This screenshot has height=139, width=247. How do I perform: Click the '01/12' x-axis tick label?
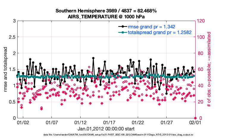pyautogui.click(x=80, y=122)
